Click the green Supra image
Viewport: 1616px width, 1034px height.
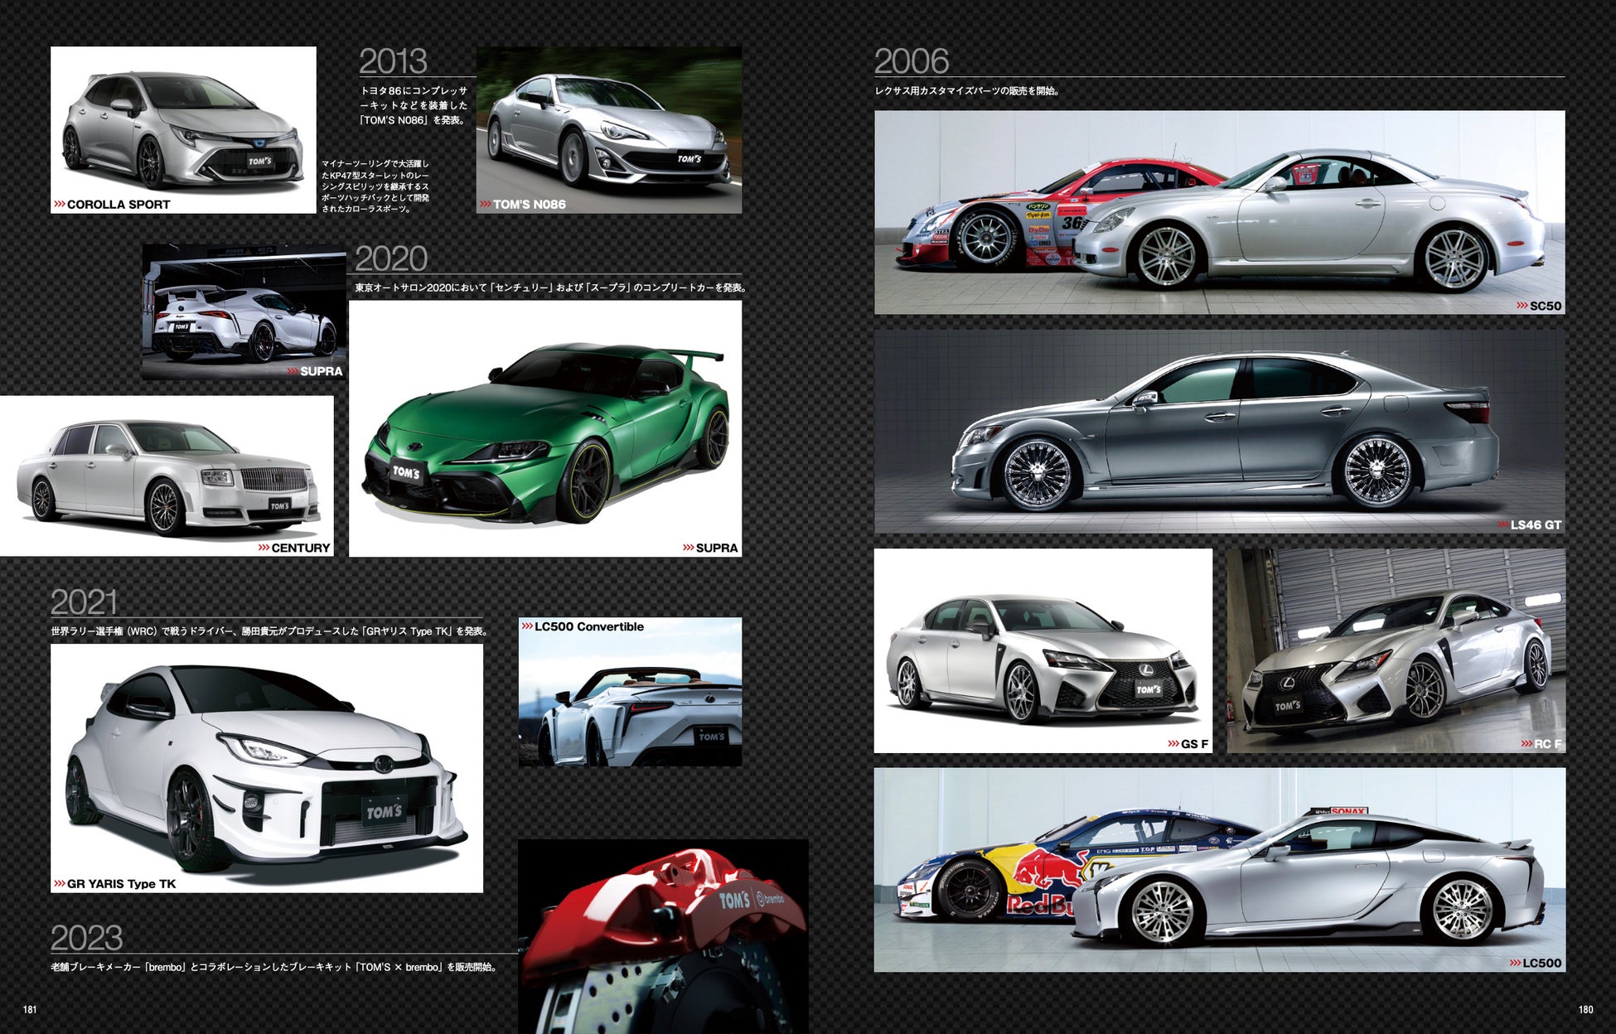(x=544, y=427)
